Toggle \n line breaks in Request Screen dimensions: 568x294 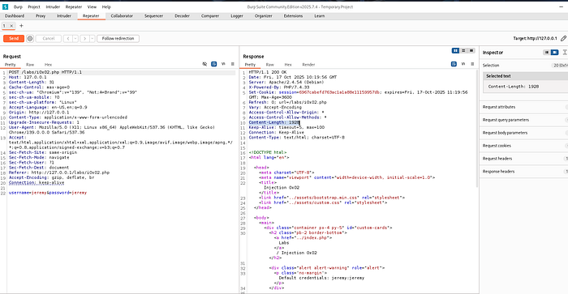click(223, 64)
